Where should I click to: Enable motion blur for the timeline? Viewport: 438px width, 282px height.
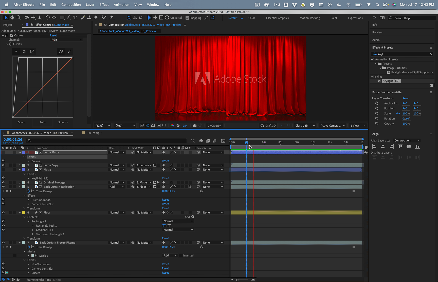(x=215, y=141)
